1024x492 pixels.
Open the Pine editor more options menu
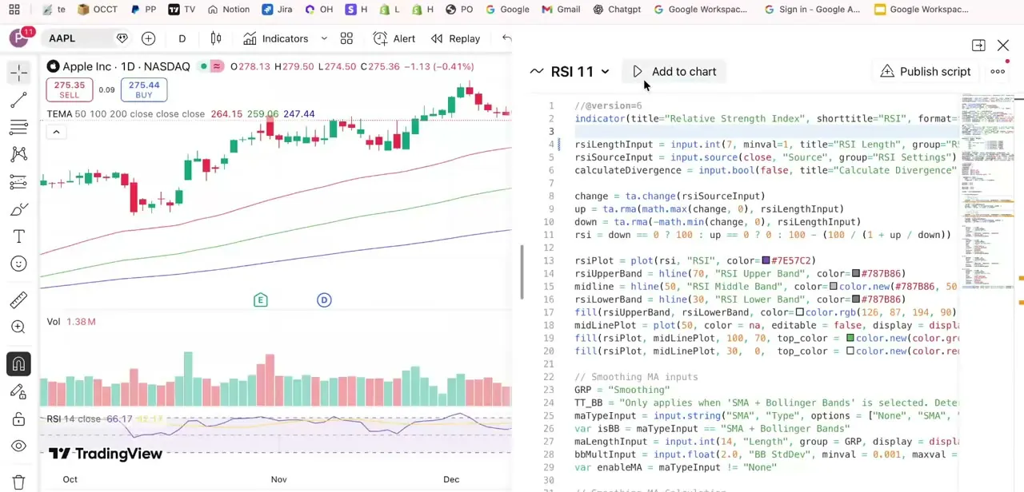pos(998,72)
